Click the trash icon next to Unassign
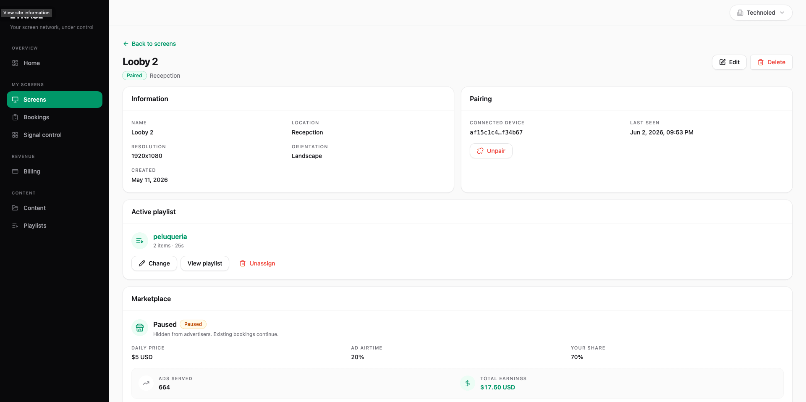The image size is (806, 402). point(243,263)
